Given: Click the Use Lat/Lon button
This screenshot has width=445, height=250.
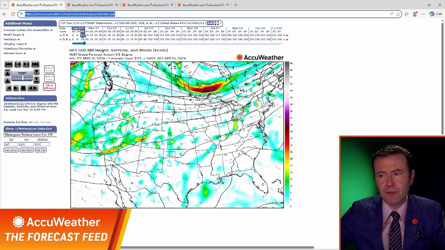Looking at the screenshot, I should (11, 150).
